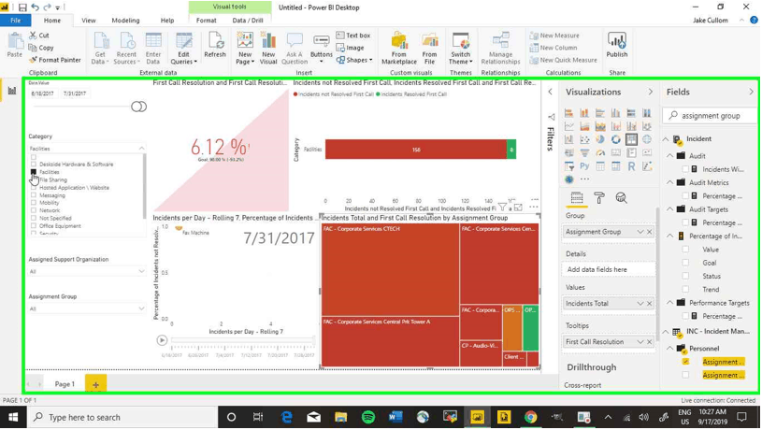
Task: Select the Slicer visualization icon
Action: point(569,166)
